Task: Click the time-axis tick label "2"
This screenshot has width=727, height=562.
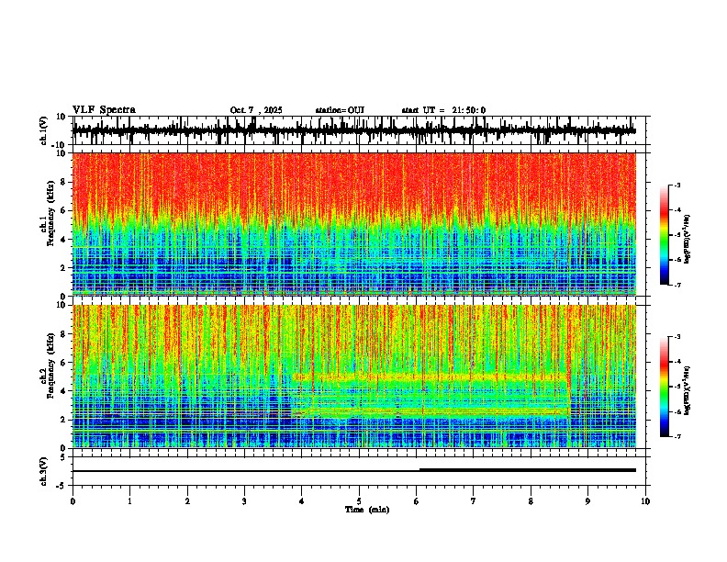Action: point(187,501)
